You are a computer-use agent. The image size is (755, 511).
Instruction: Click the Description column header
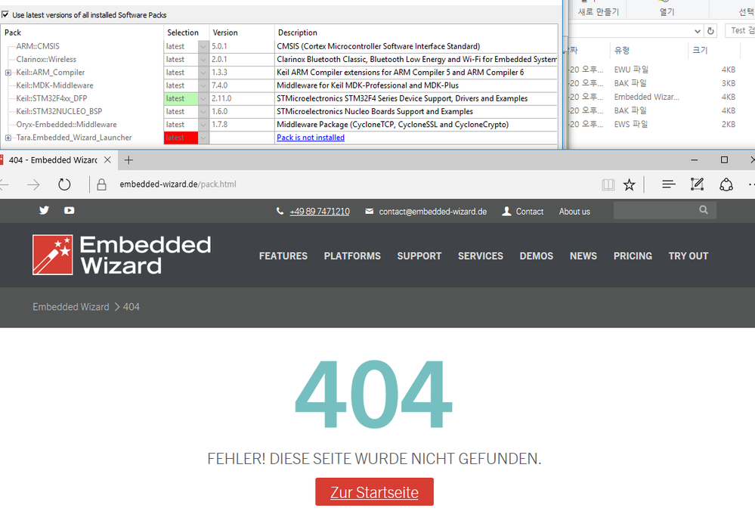[x=416, y=33]
